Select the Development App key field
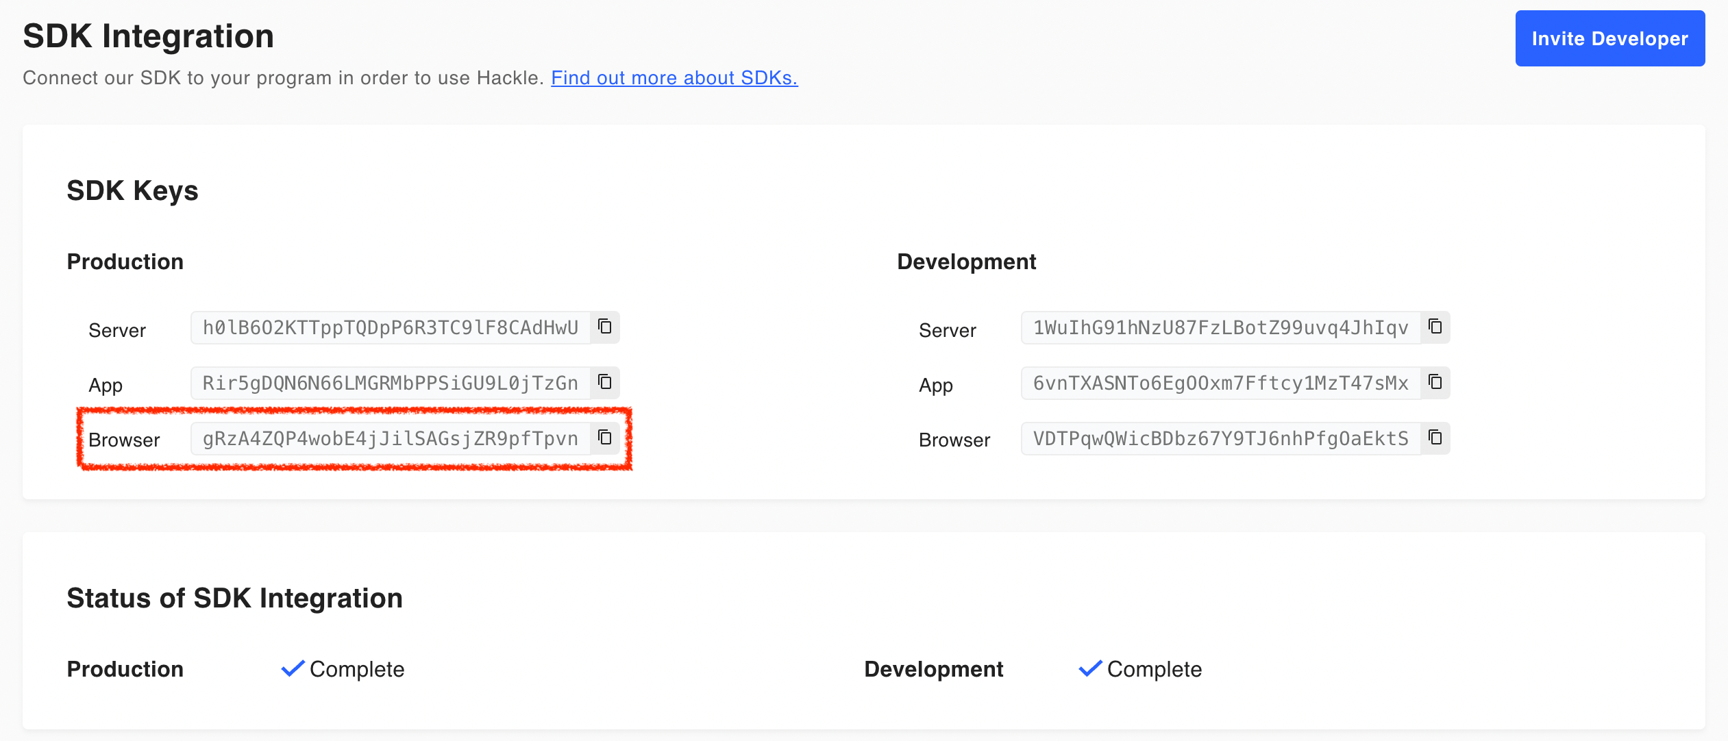This screenshot has height=741, width=1728. 1220,383
